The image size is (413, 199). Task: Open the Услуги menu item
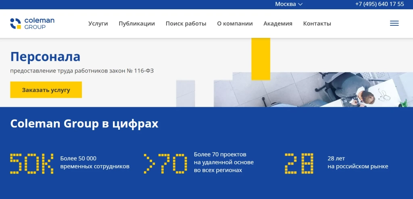tap(98, 23)
